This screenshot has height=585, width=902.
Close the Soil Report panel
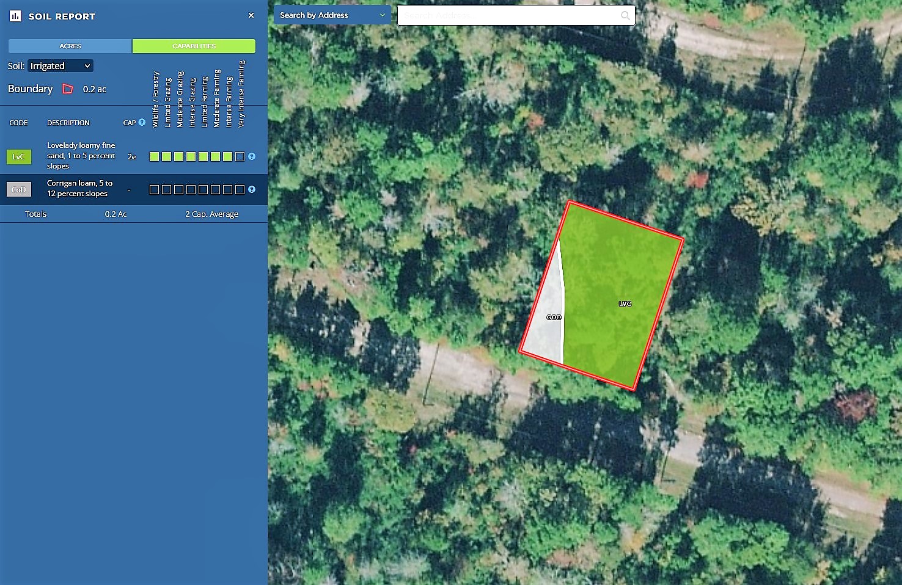251,15
